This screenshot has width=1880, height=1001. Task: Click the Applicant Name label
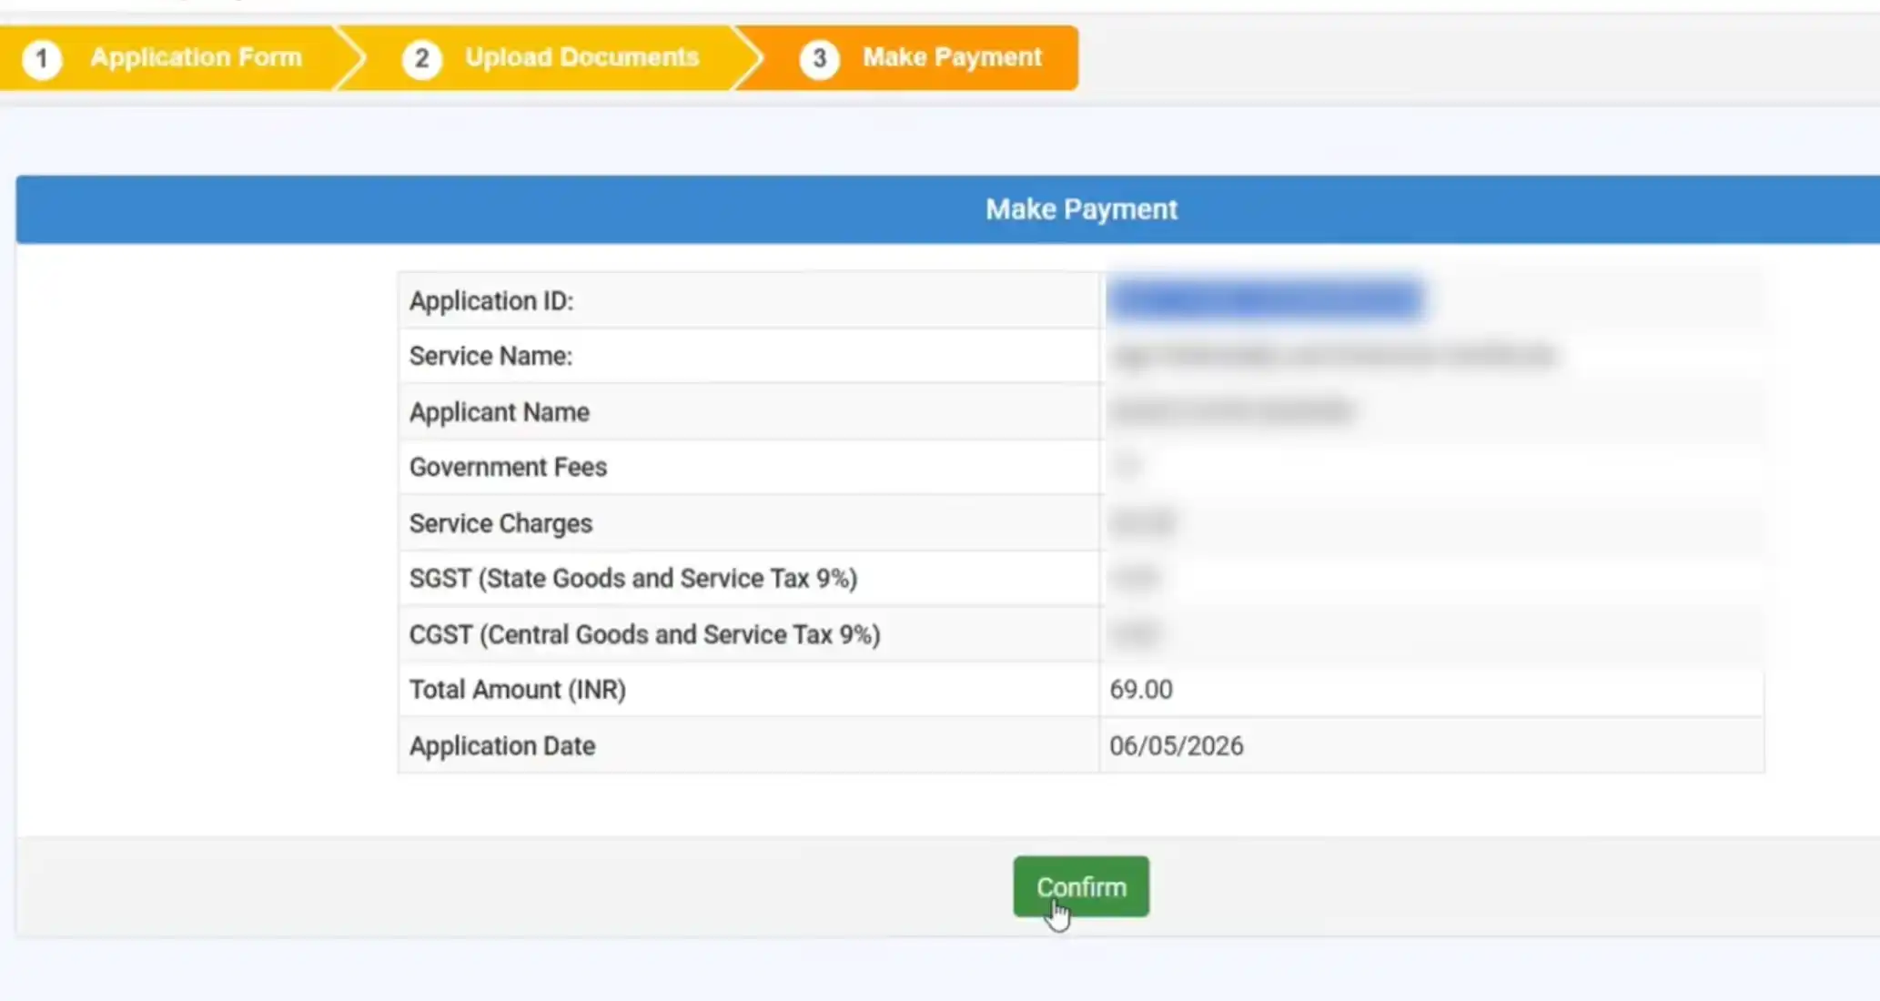(500, 412)
